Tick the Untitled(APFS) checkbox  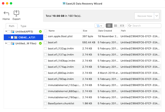point(9,31)
